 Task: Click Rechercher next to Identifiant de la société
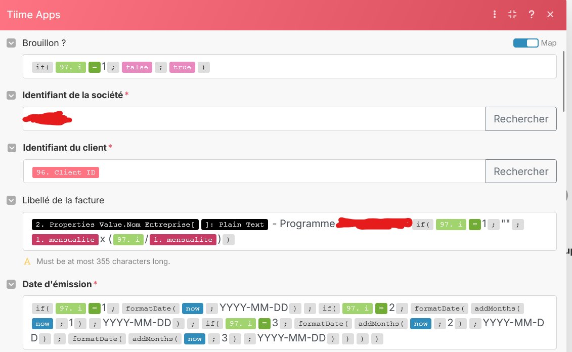(x=521, y=119)
